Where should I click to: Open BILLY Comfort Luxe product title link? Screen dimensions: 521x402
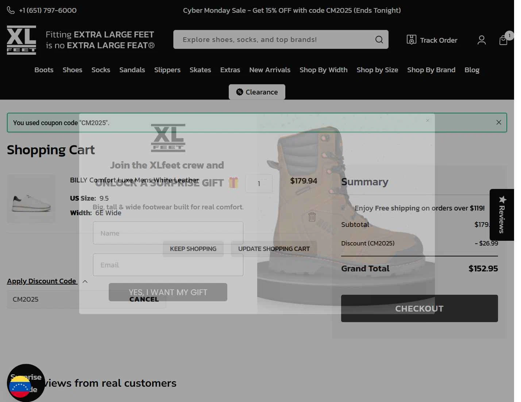click(135, 180)
